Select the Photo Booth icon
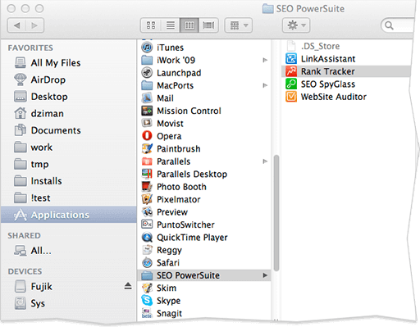The height and width of the screenshot is (327, 420). (147, 187)
